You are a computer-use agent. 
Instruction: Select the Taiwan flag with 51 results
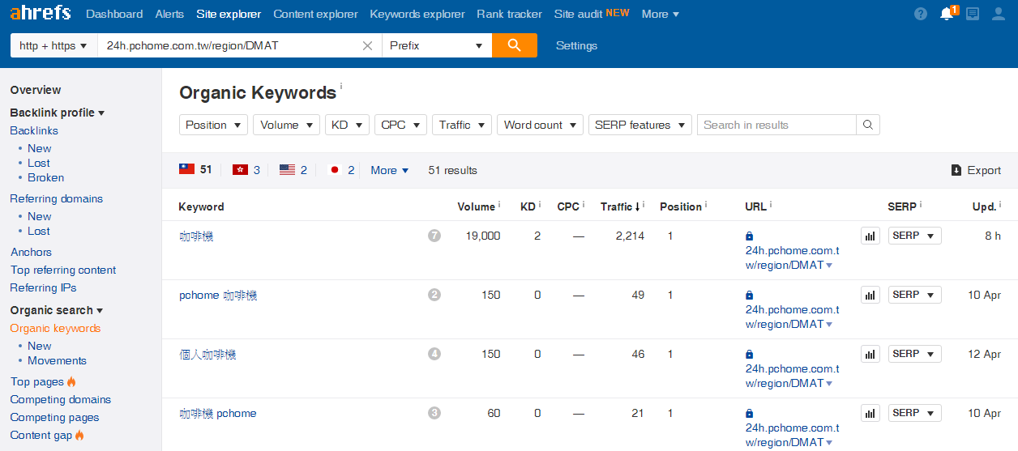tap(195, 170)
